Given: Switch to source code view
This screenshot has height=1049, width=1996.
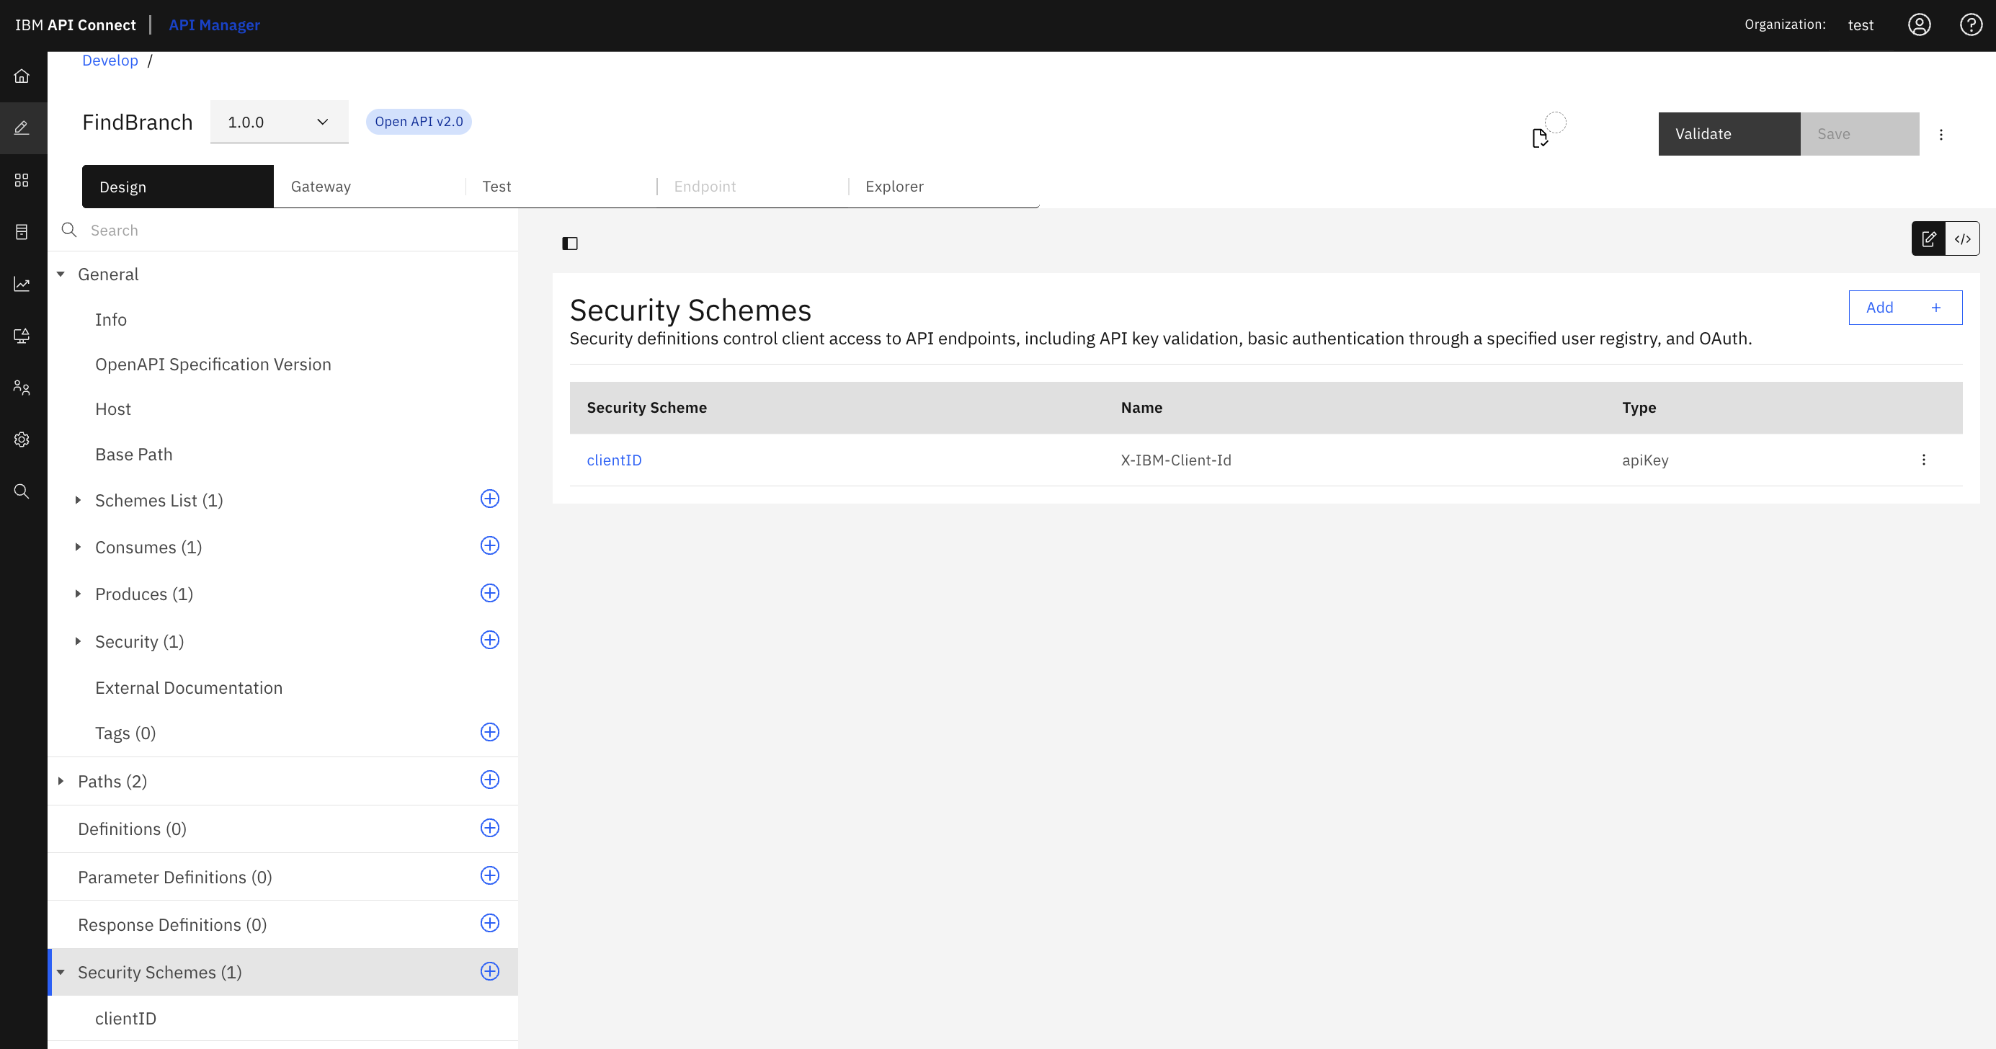Looking at the screenshot, I should click(x=1962, y=238).
